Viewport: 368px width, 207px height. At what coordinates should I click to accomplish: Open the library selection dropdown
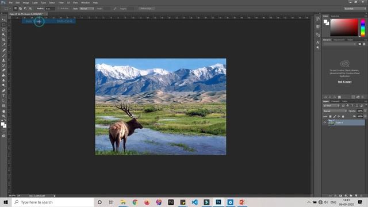340,44
